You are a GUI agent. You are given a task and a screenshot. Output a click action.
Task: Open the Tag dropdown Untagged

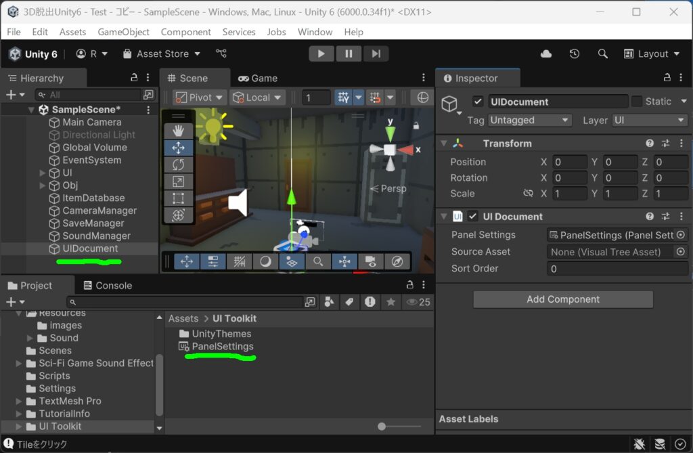pyautogui.click(x=529, y=121)
